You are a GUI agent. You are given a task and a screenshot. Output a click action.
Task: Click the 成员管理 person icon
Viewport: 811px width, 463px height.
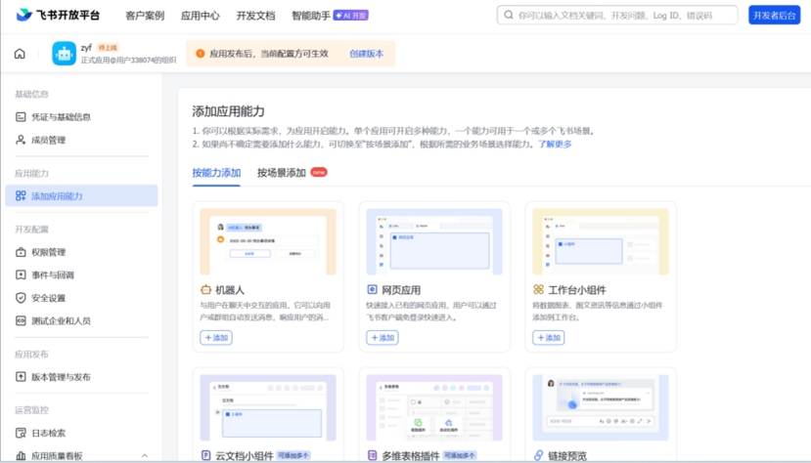pyautogui.click(x=21, y=140)
